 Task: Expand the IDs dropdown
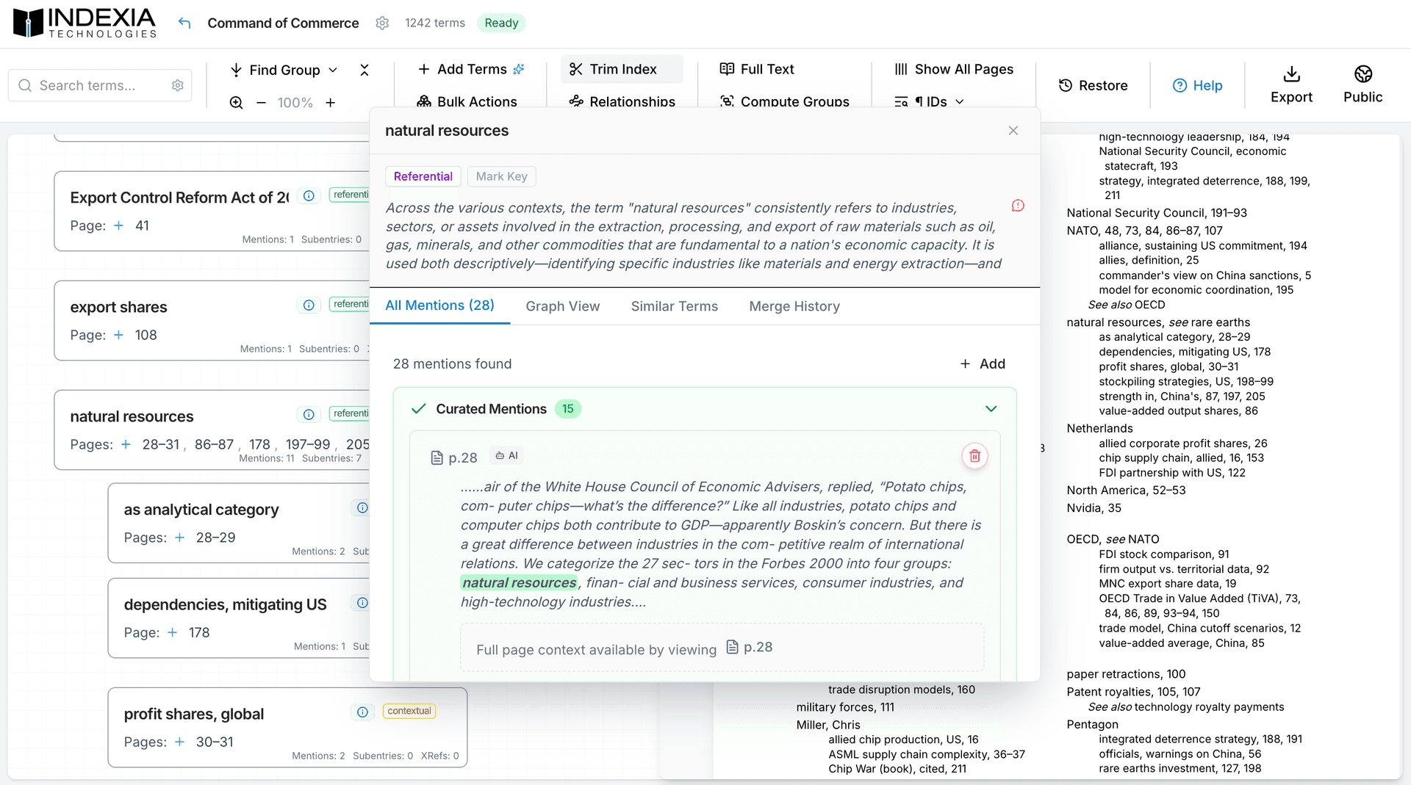tap(959, 101)
